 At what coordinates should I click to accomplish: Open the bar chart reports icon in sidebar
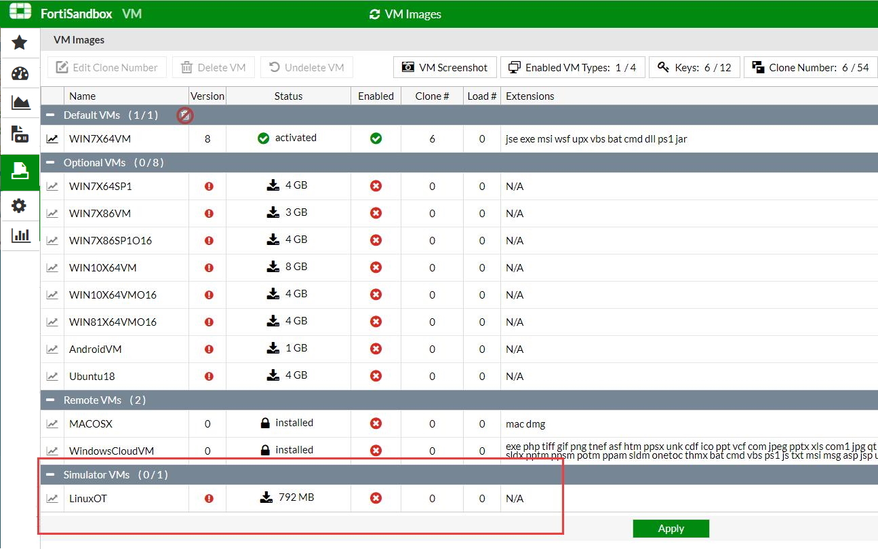(20, 235)
